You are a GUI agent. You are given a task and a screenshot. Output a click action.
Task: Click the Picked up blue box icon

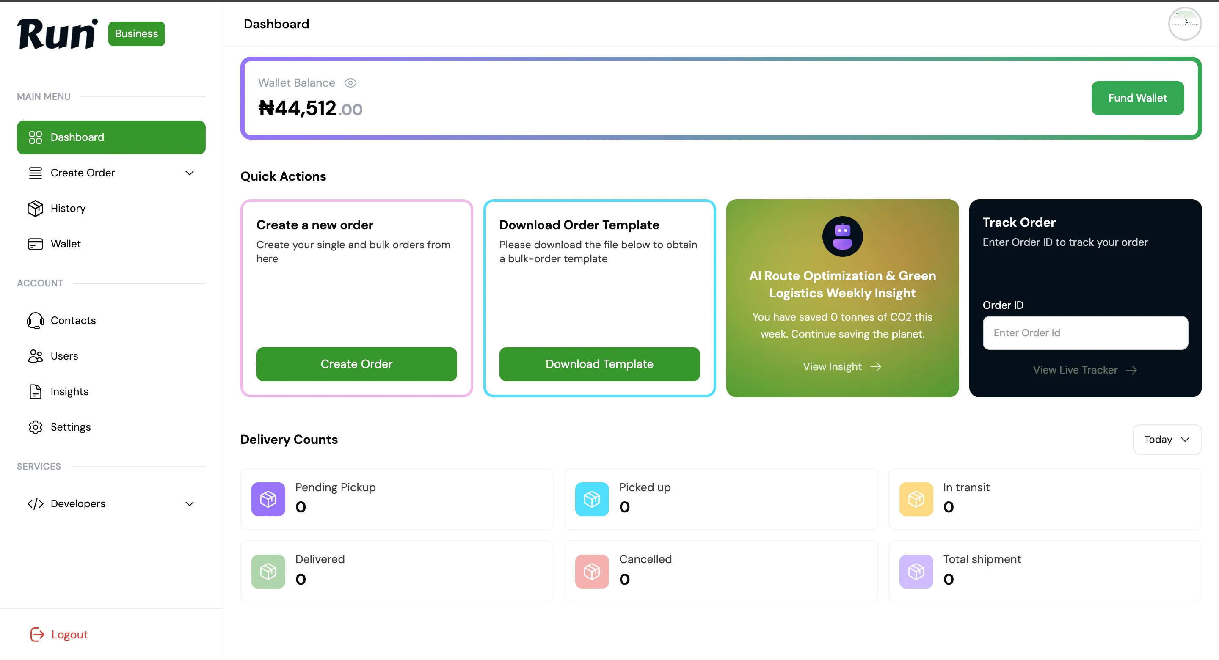coord(592,499)
